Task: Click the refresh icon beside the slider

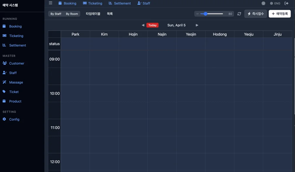Action: 239,14
